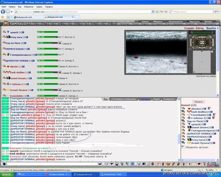The image size is (221, 177).
Task: Click IE Refresh button in address bar
Action: [x=161, y=12]
